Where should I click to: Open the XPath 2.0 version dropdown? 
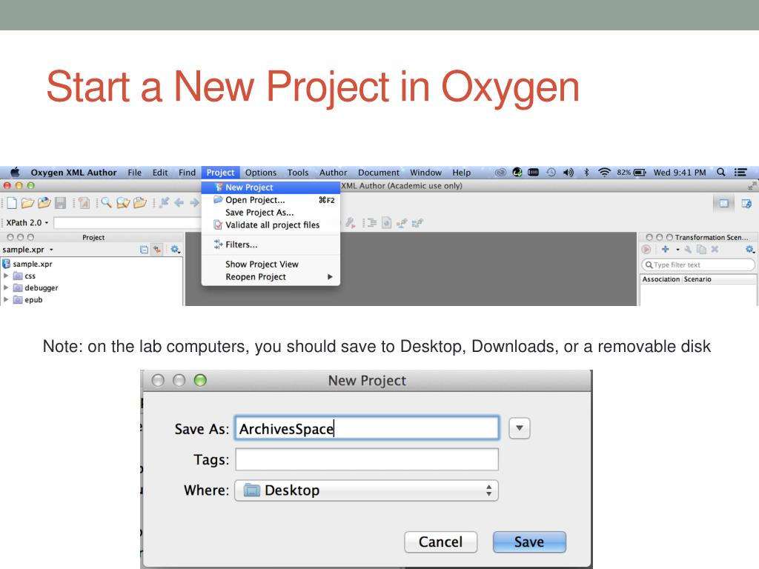click(27, 222)
